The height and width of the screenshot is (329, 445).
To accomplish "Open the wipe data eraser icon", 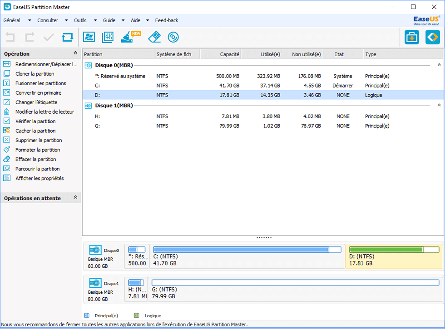I will pyautogui.click(x=154, y=37).
